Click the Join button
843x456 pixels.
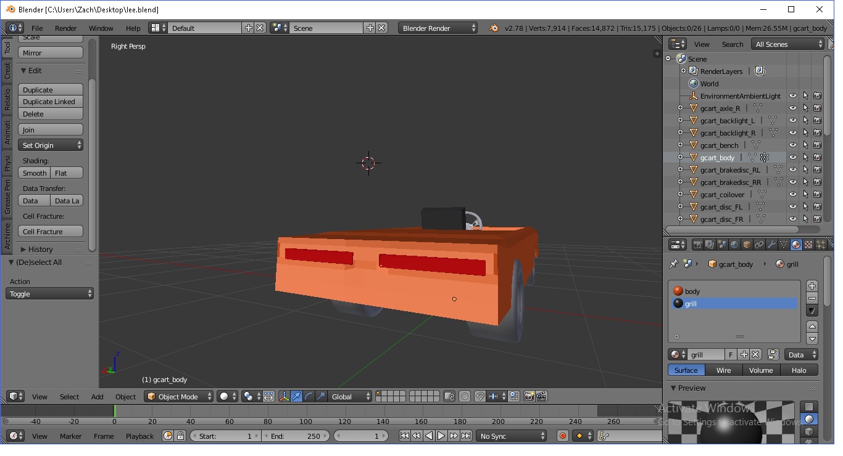pyautogui.click(x=51, y=129)
